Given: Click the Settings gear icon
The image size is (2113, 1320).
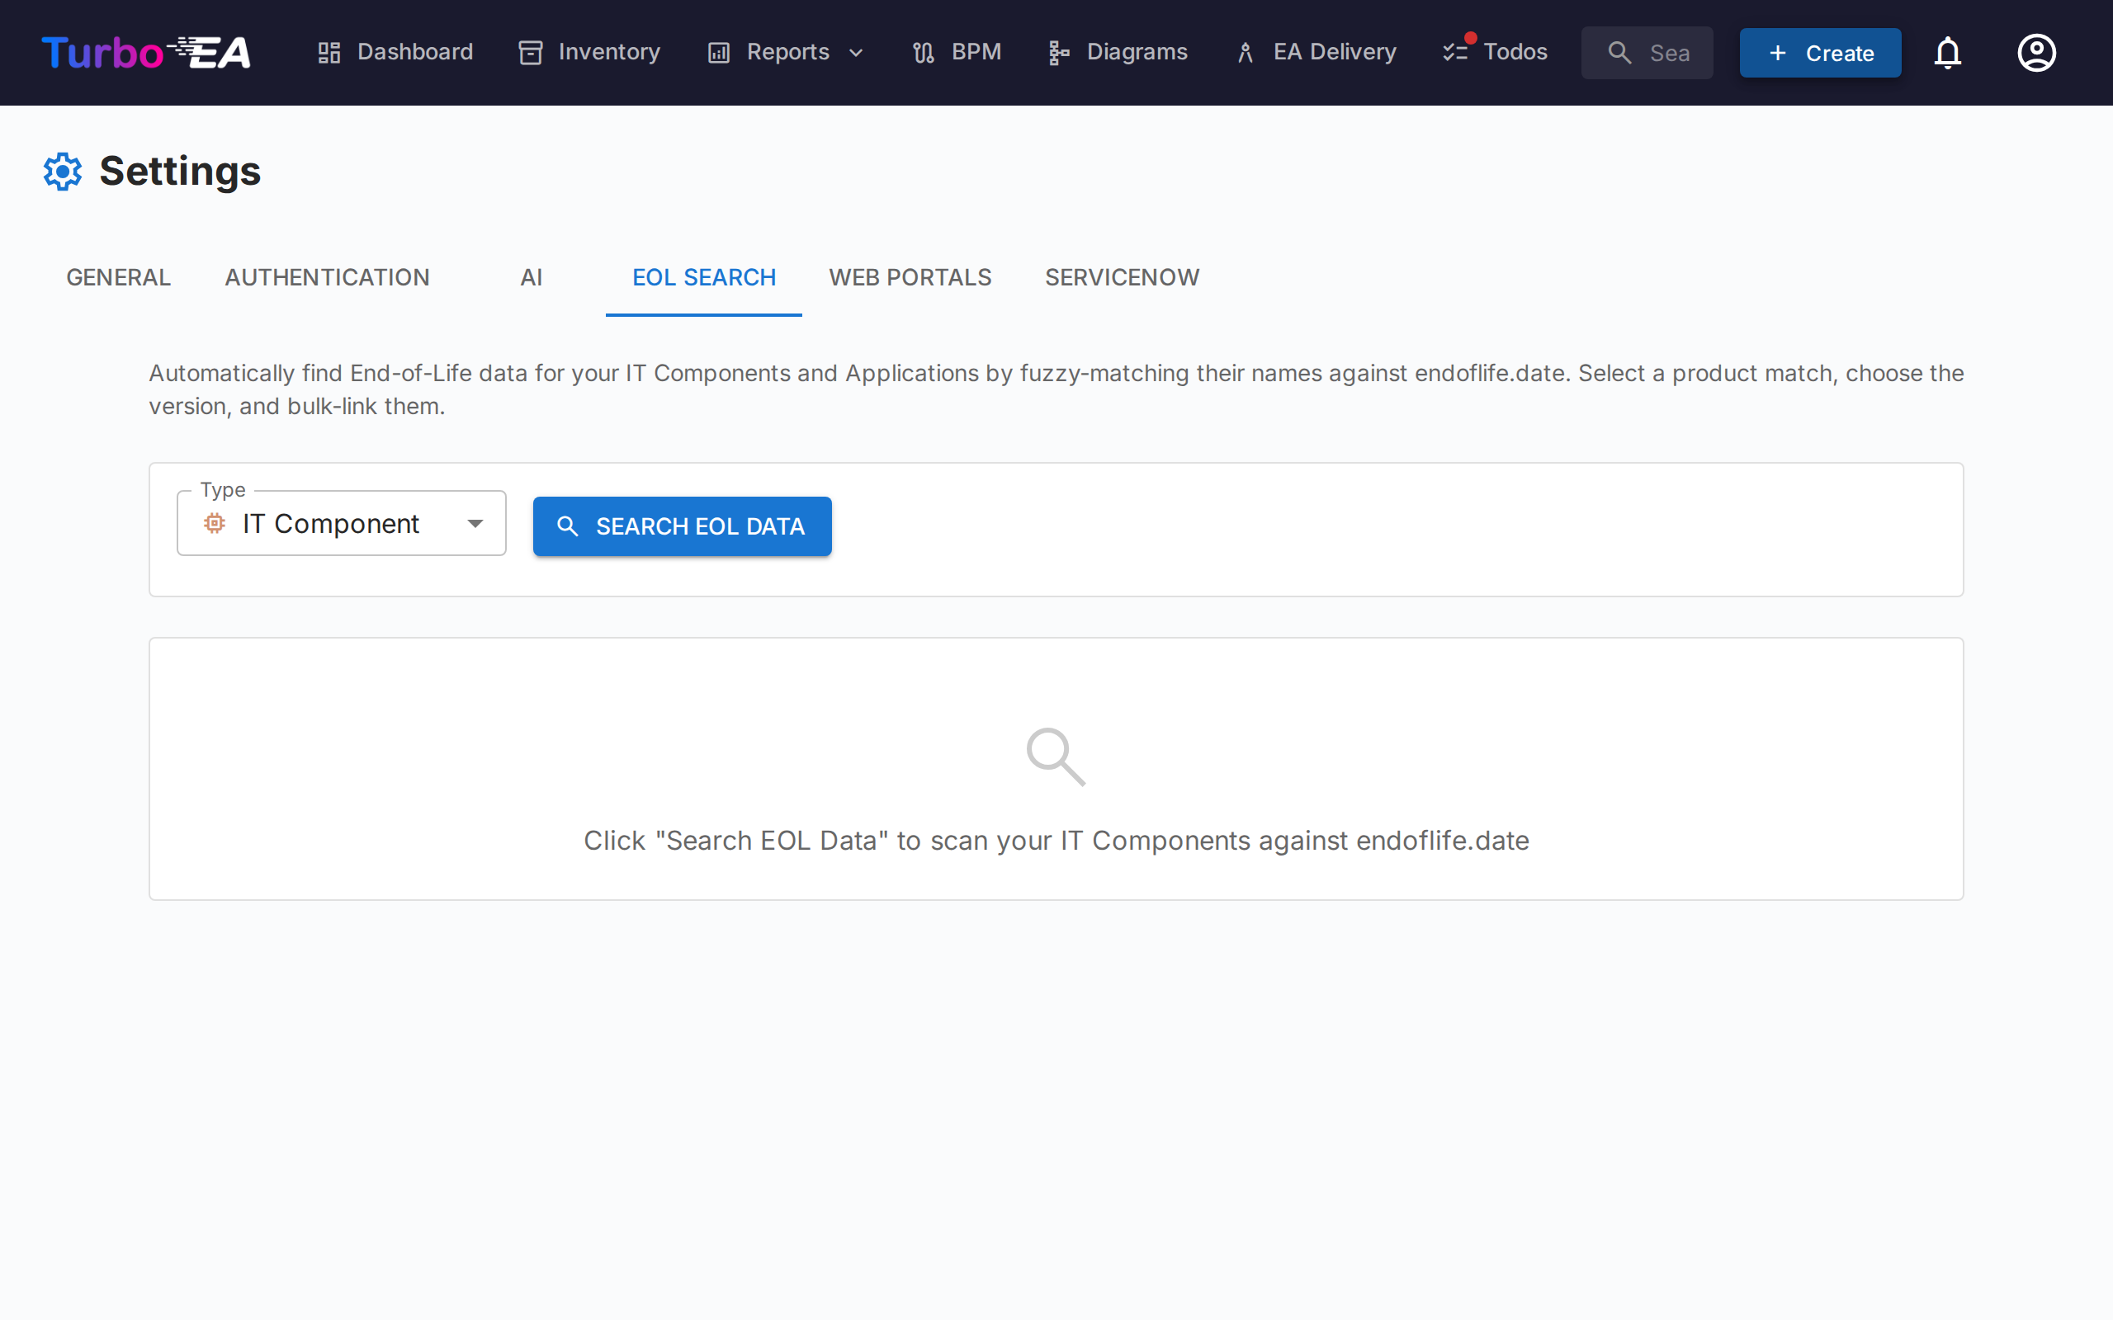Looking at the screenshot, I should pos(63,172).
